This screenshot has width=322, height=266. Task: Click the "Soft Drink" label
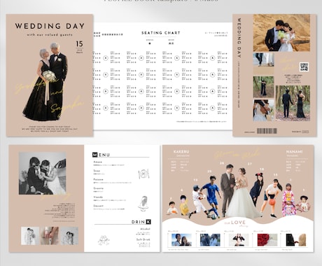coord(143,239)
